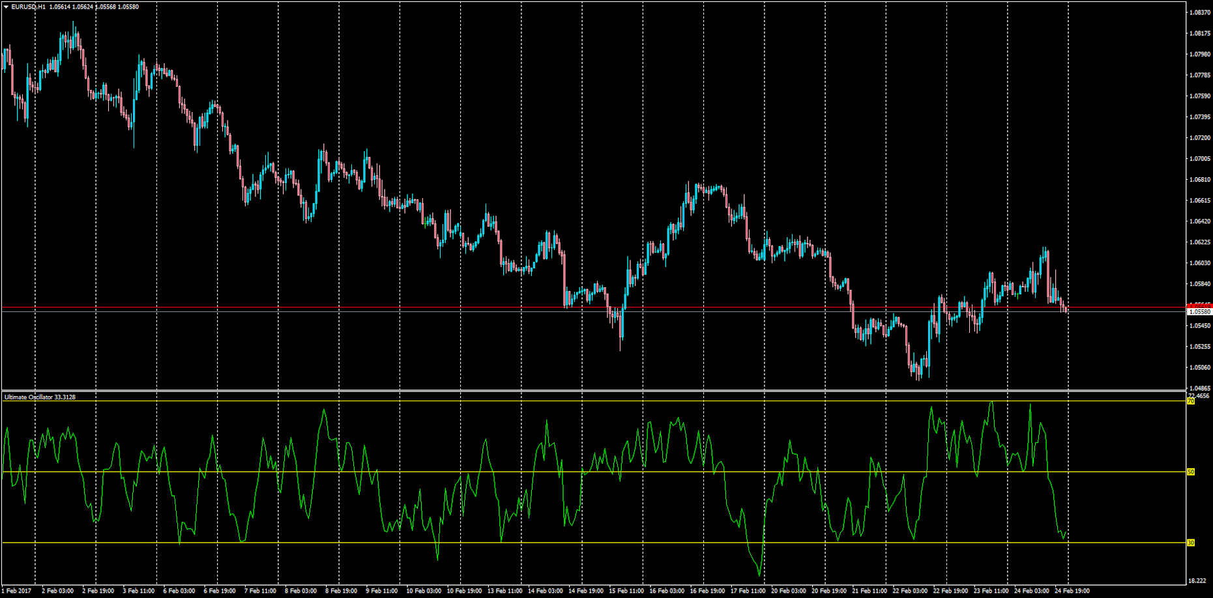Click price scale value 1.08175
This screenshot has height=598, width=1213.
point(1200,33)
